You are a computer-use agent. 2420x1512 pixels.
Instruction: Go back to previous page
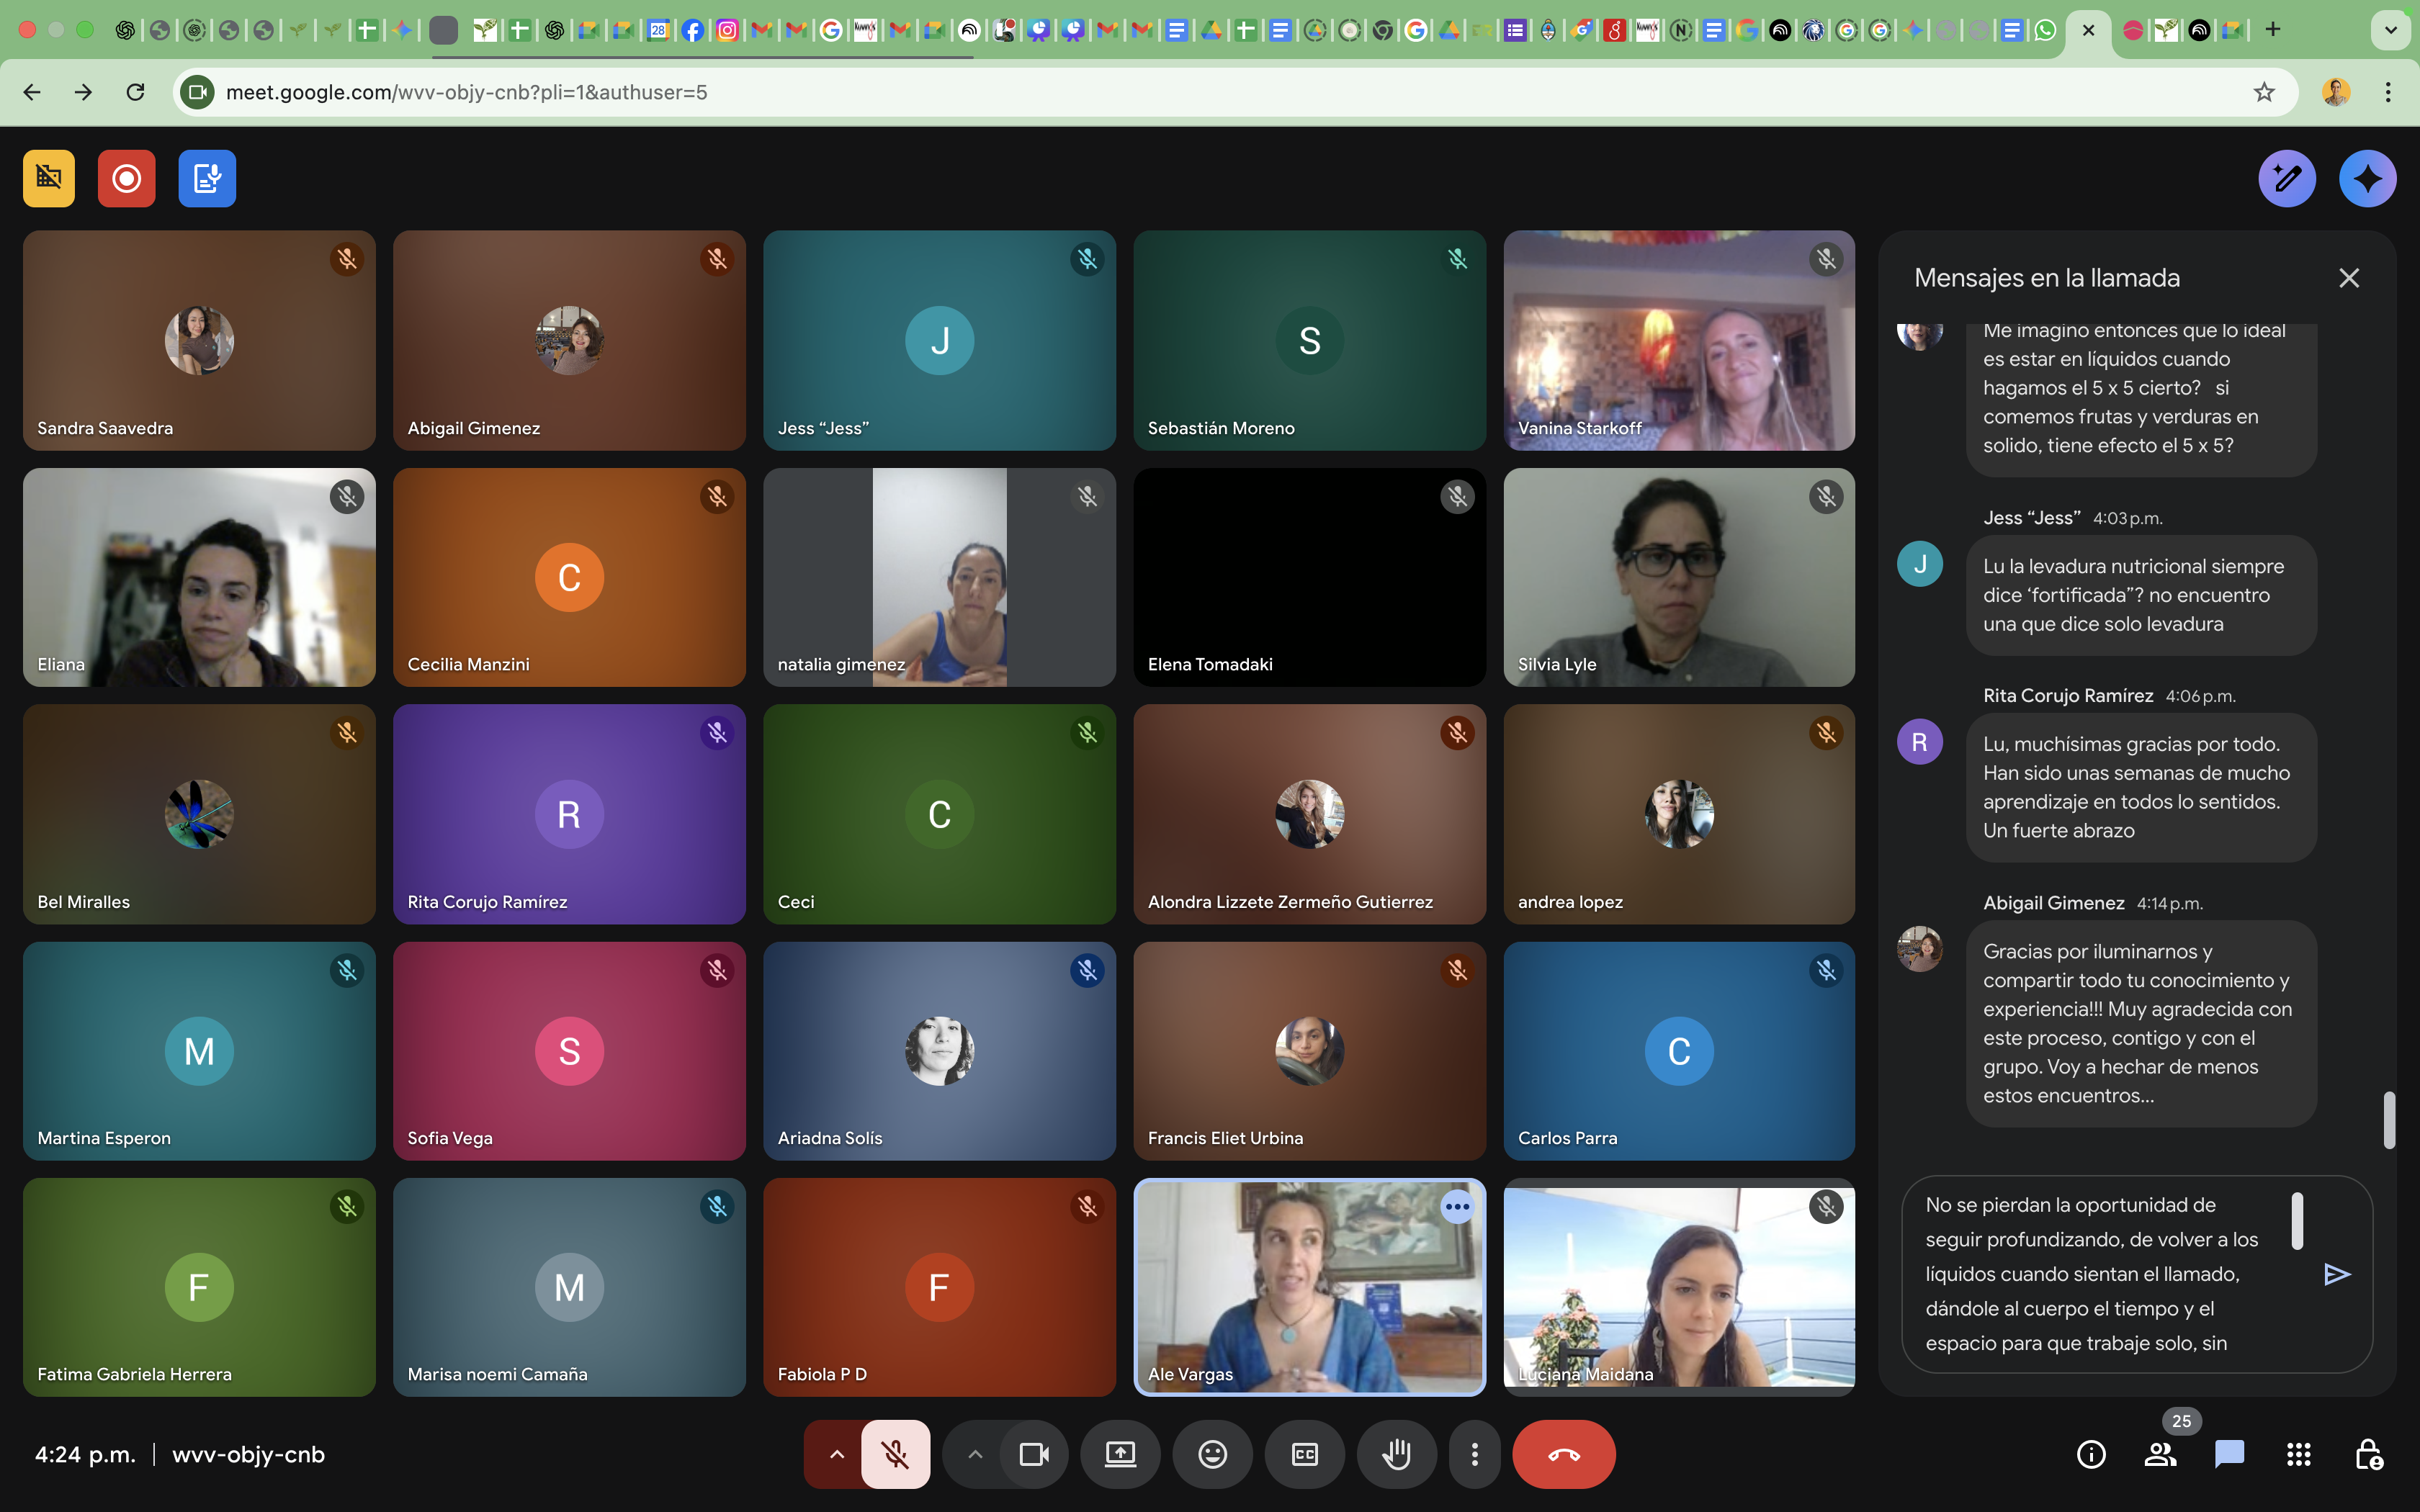click(x=32, y=92)
